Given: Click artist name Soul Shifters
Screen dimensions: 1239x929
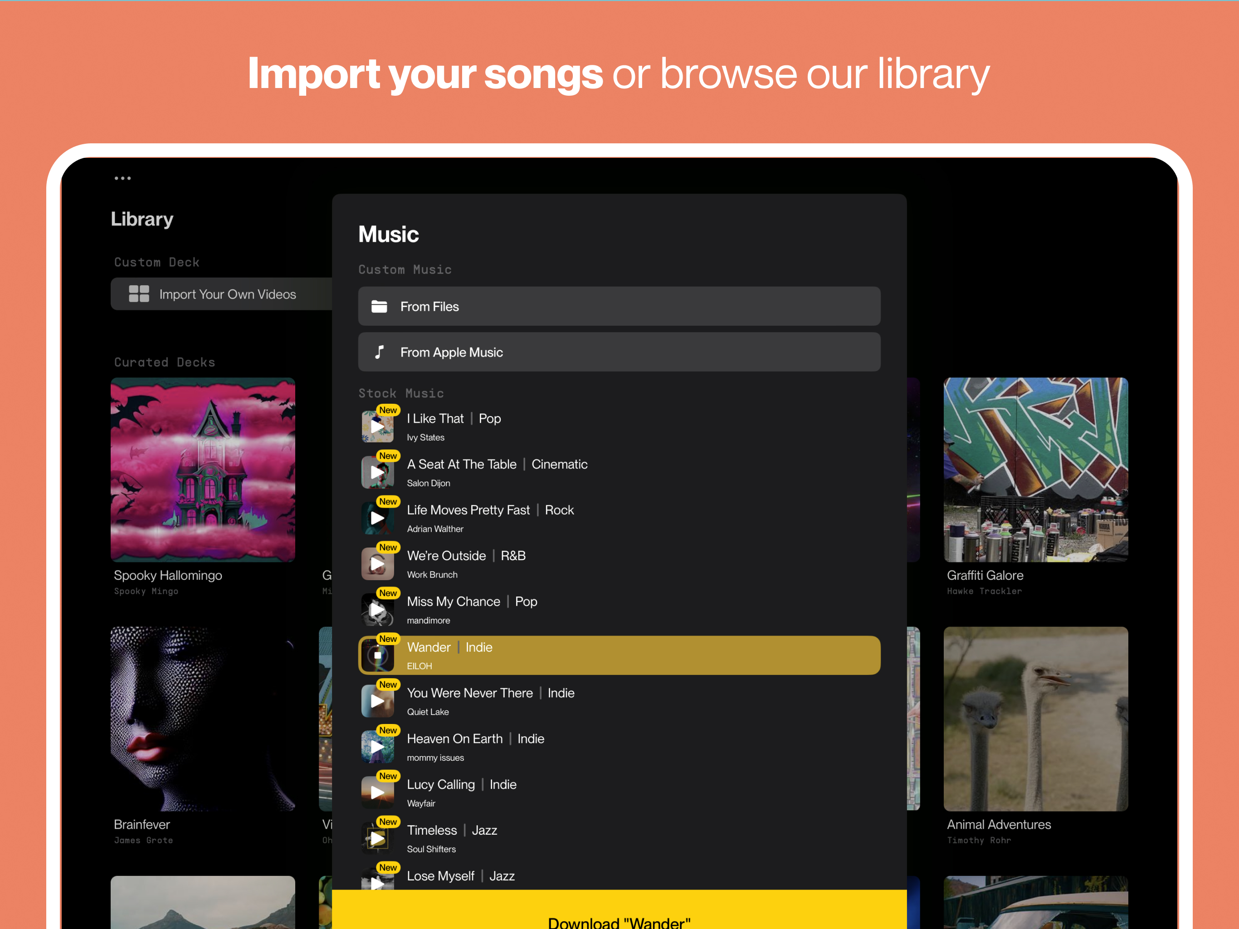Looking at the screenshot, I should (x=431, y=850).
